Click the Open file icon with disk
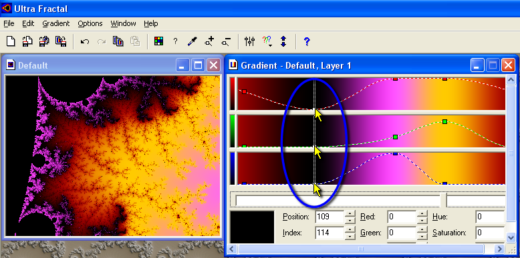This screenshot has height=258, width=520. [x=27, y=41]
